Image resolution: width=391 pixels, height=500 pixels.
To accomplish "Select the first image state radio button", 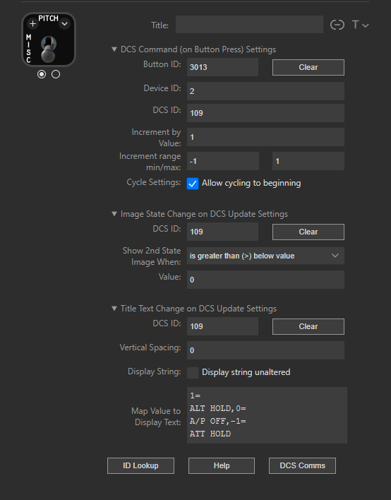I will click(x=42, y=74).
